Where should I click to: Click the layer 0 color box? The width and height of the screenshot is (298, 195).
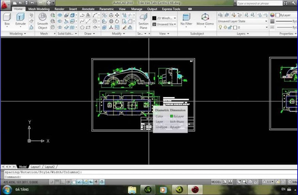pyautogui.click(x=235, y=27)
